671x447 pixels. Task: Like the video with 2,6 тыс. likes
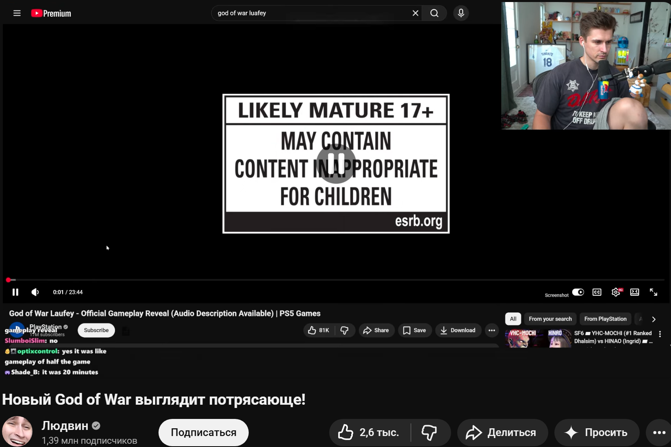tap(369, 432)
